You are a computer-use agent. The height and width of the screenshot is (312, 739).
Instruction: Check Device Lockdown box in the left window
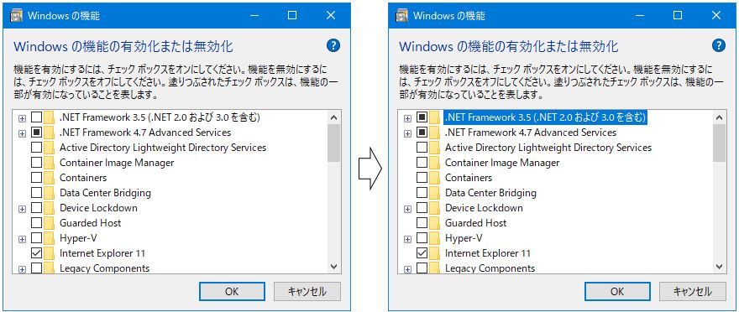36,208
